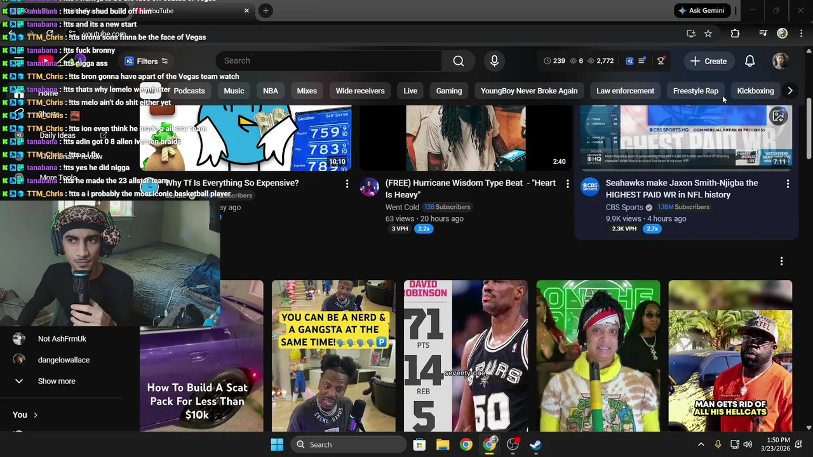Click the system tray volume icon
813x457 pixels.
point(748,444)
